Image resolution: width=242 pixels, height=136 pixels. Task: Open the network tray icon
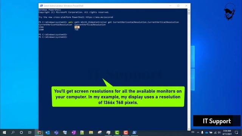coord(215,133)
